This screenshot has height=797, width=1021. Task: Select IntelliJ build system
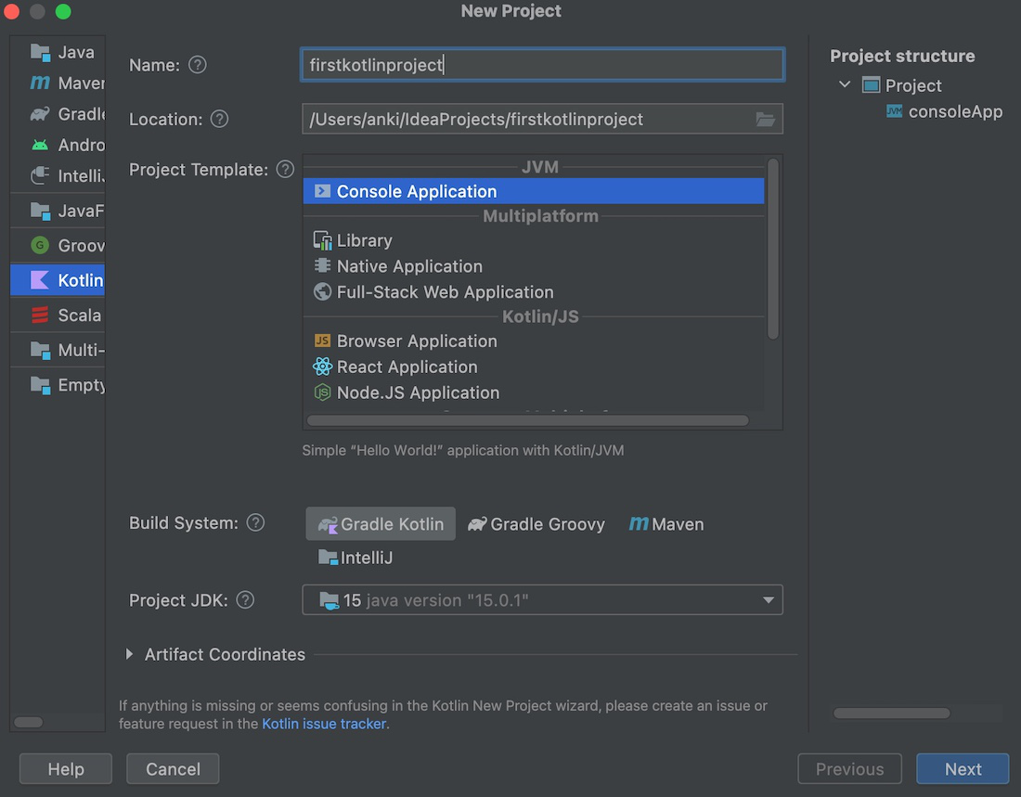click(x=355, y=558)
